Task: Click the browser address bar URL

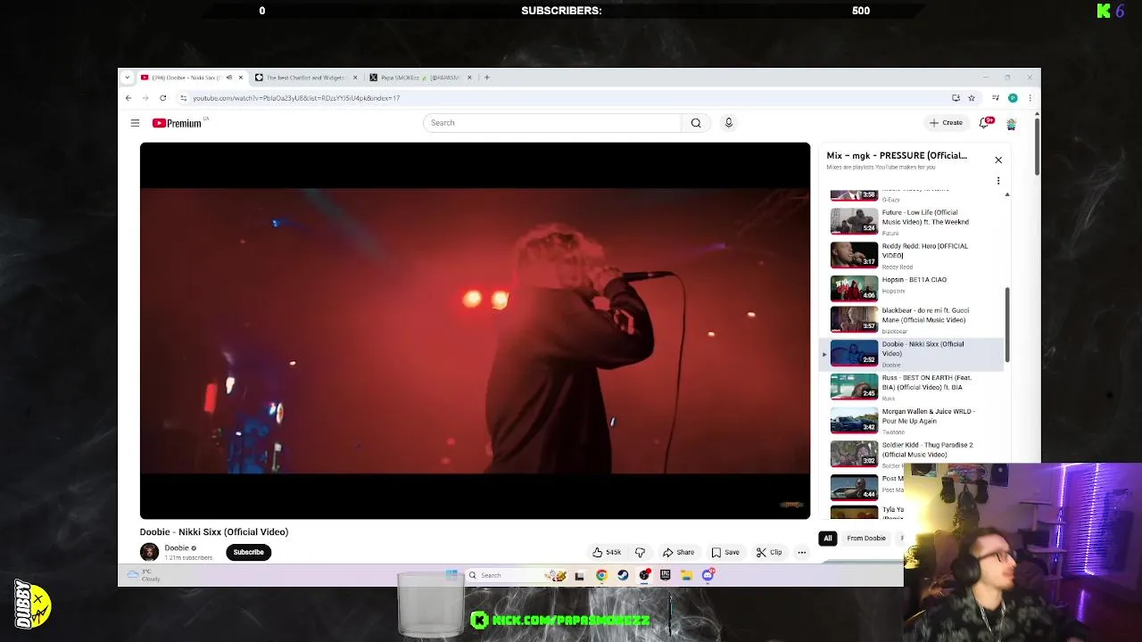Action: pos(296,98)
